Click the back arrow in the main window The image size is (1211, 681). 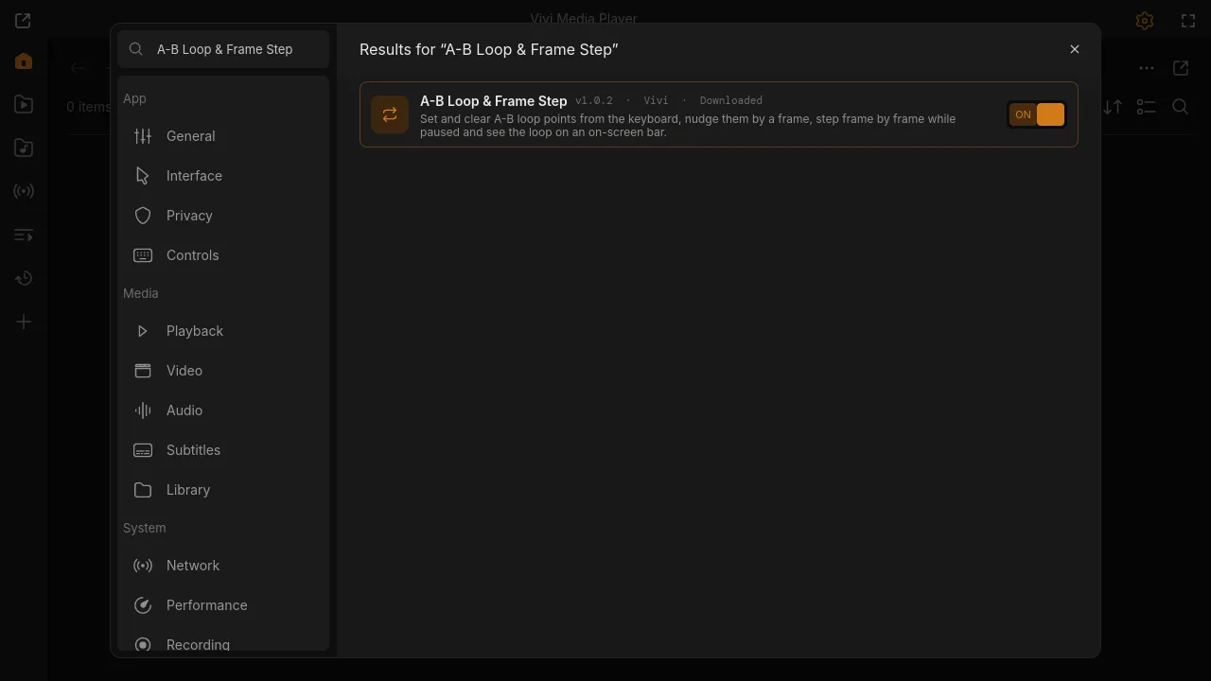[x=78, y=68]
